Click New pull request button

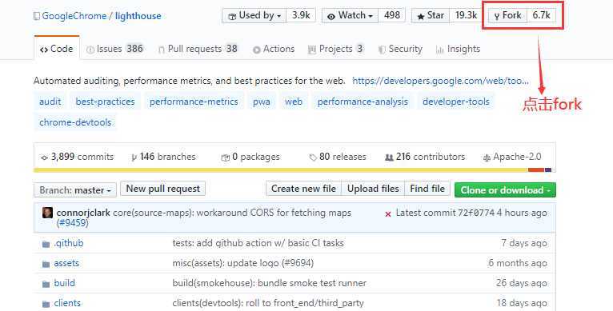tap(163, 189)
